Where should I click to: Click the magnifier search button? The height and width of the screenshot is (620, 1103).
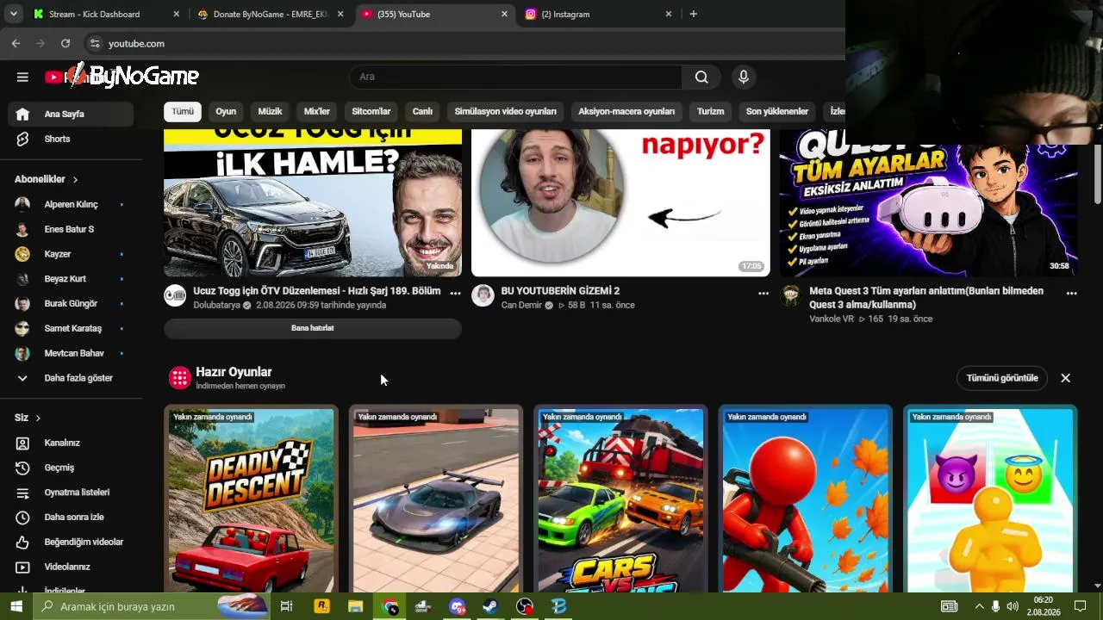pyautogui.click(x=701, y=77)
